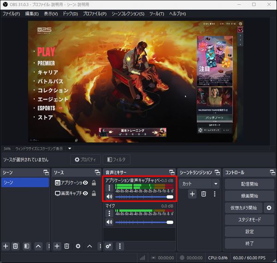The width and height of the screenshot is (277, 263).
Task: Click the CPU: 0.6% status text
Action: (217, 258)
